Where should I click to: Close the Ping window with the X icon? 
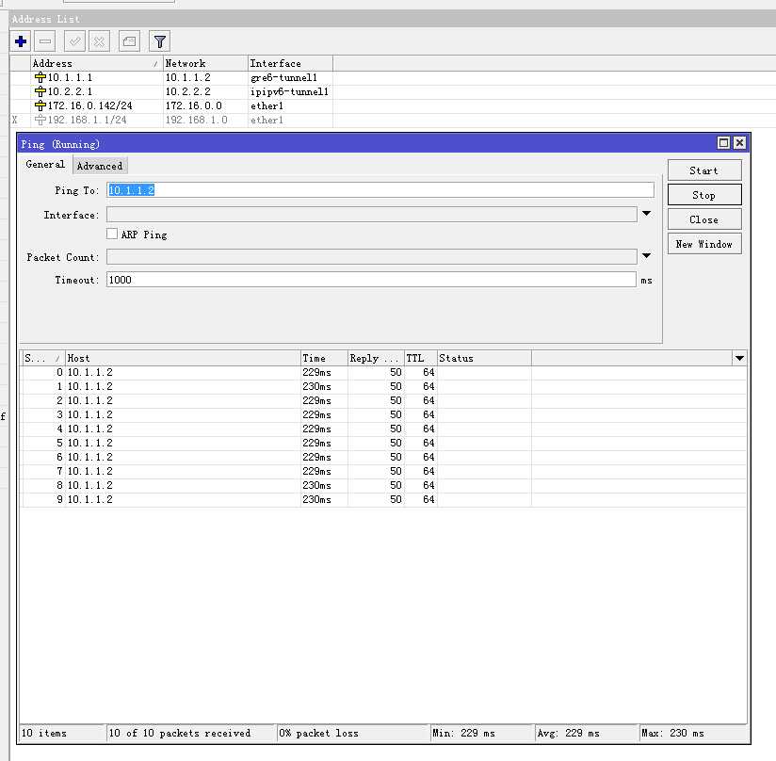[x=739, y=143]
